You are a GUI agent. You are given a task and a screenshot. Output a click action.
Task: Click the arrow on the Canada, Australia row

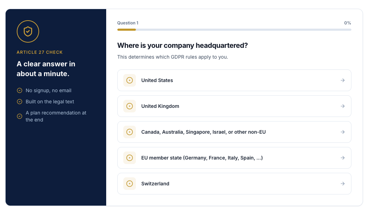click(343, 132)
